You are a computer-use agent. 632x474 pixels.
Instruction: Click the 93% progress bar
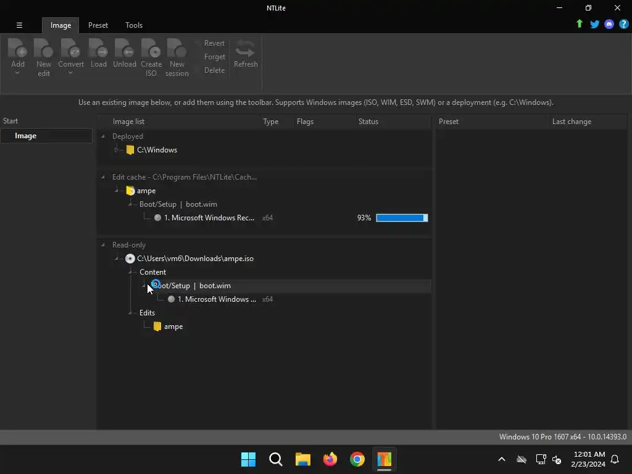402,218
